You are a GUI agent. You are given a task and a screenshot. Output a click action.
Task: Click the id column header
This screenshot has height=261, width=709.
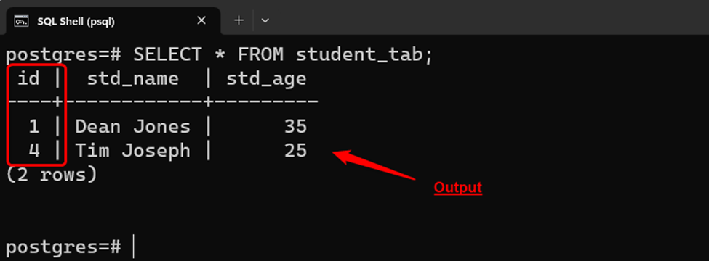[28, 79]
